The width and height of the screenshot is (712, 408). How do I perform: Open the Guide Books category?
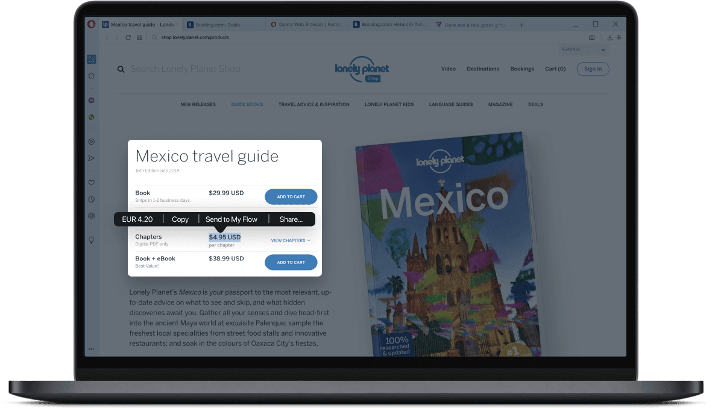[x=247, y=104]
